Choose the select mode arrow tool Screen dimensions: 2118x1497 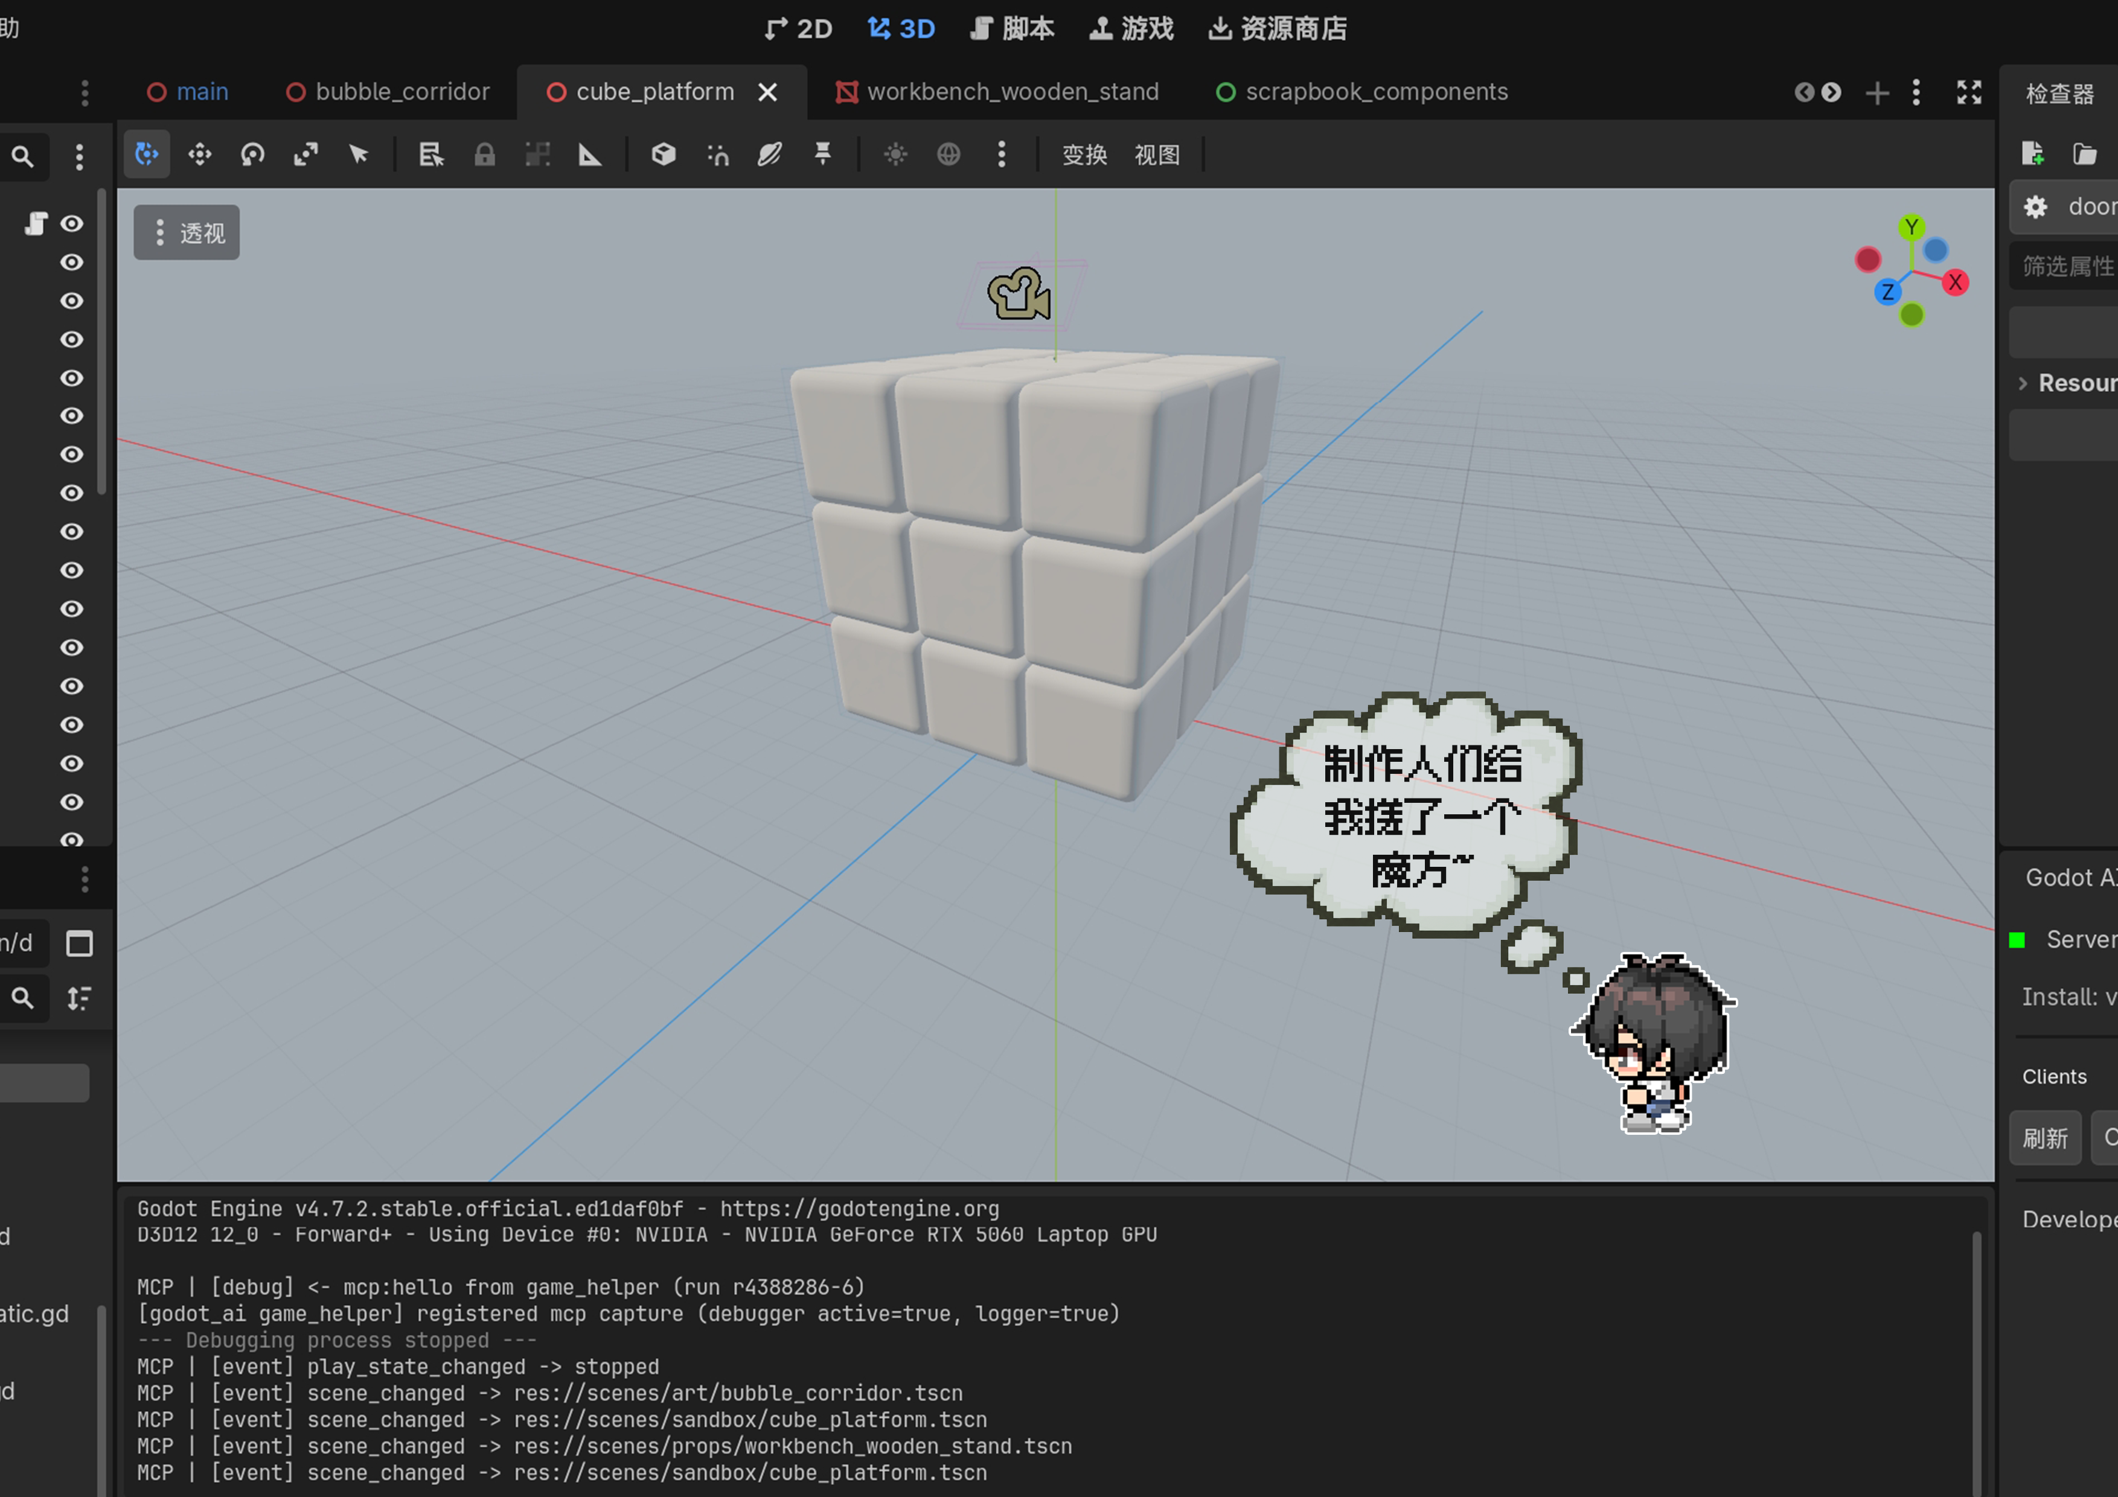[x=359, y=154]
